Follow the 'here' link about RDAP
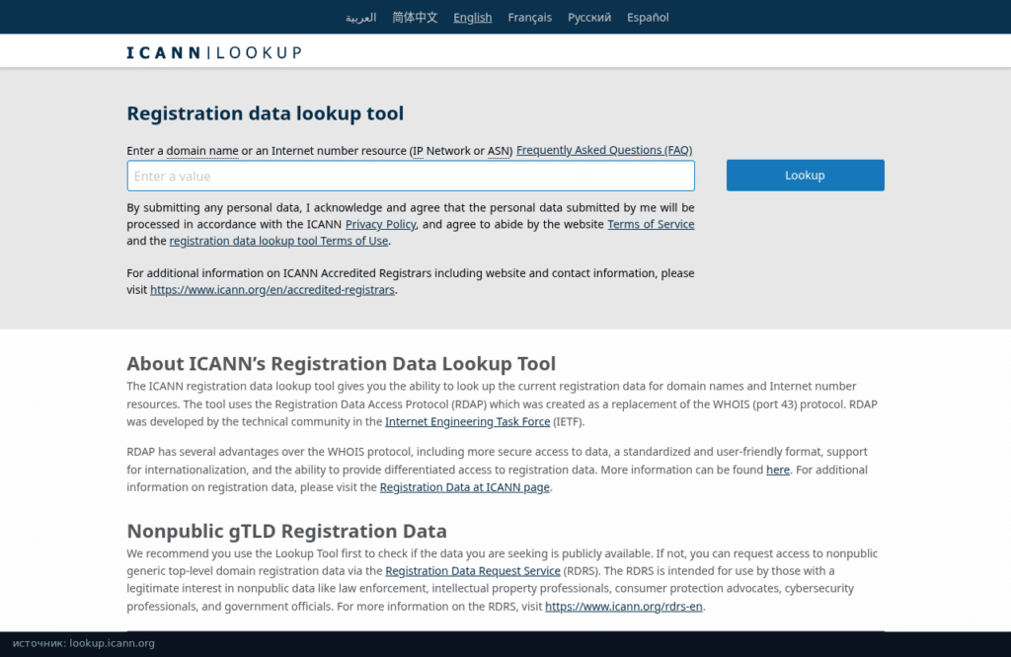This screenshot has height=657, width=1011. (778, 470)
